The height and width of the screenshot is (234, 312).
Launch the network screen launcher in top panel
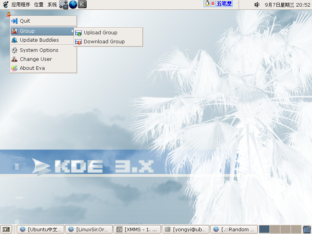[64, 5]
